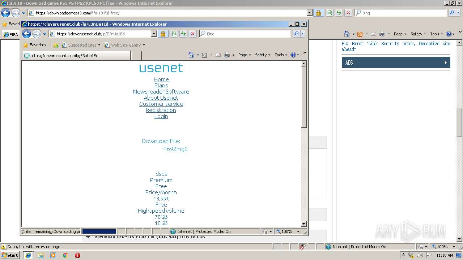463x260 pixels.
Task: Open the Safety menu in main window
Action: [418, 34]
